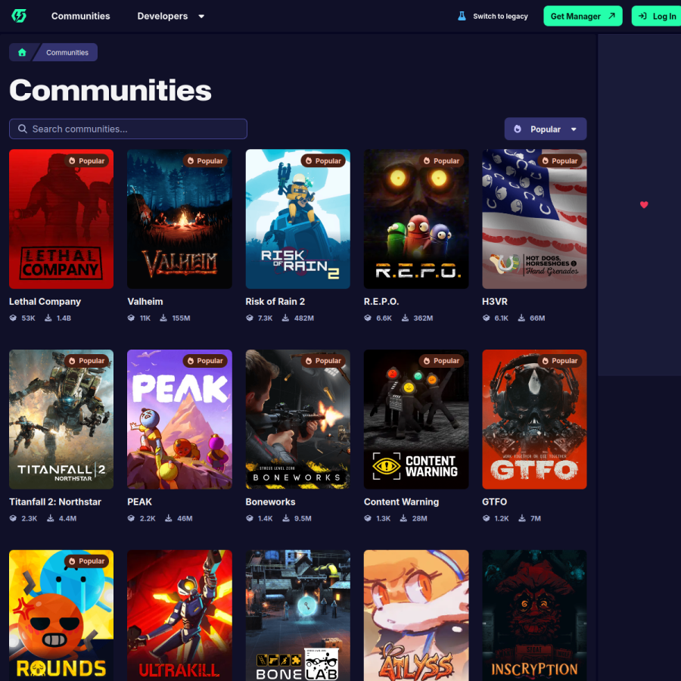This screenshot has height=681, width=681.
Task: Open the H3VR cover thumbnail
Action: click(534, 219)
